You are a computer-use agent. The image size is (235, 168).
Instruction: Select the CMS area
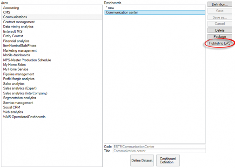tap(52, 12)
